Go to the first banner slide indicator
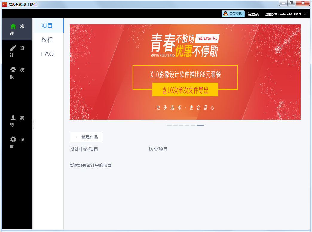This screenshot has height=232, width=312. [x=169, y=125]
